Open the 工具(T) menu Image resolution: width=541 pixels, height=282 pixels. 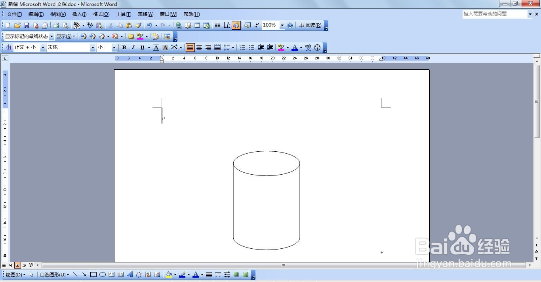tap(124, 14)
